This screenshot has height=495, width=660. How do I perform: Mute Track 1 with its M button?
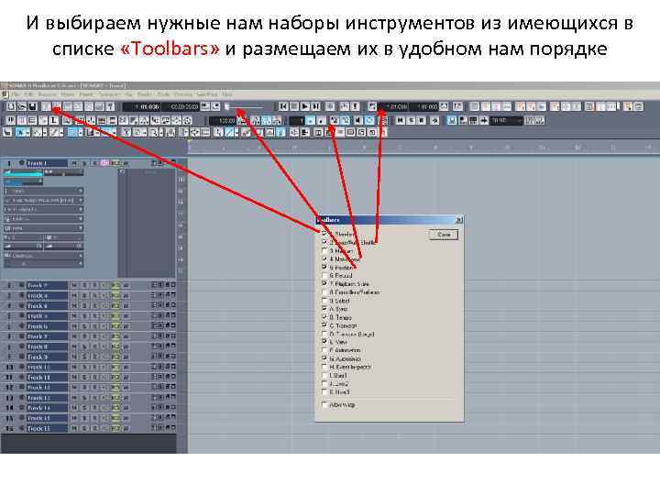pos(74,163)
